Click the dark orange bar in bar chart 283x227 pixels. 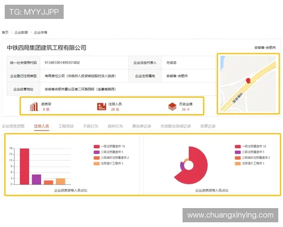49,183
